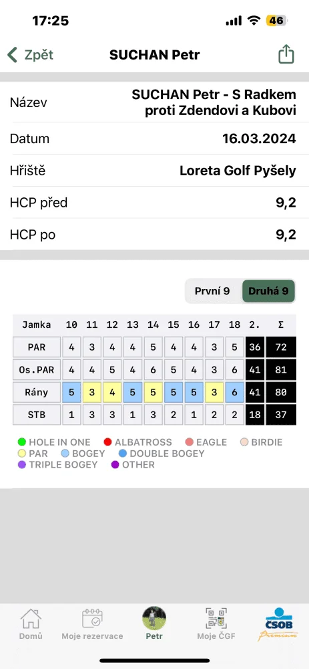Tap the Rány row label

(37, 391)
